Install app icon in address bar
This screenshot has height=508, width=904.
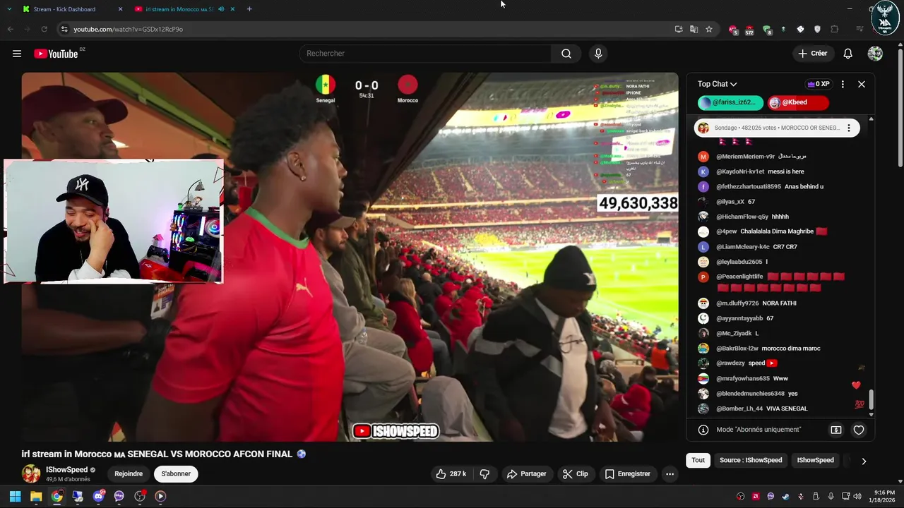[x=679, y=29]
